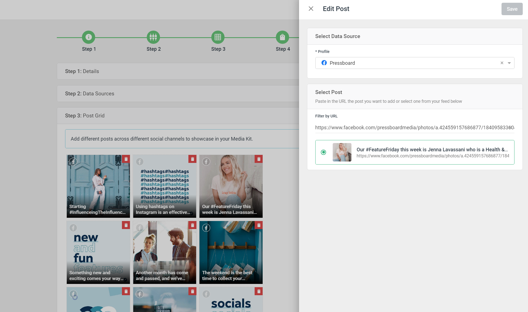Click Facebook icon on Another month post
The image size is (528, 312).
(140, 228)
